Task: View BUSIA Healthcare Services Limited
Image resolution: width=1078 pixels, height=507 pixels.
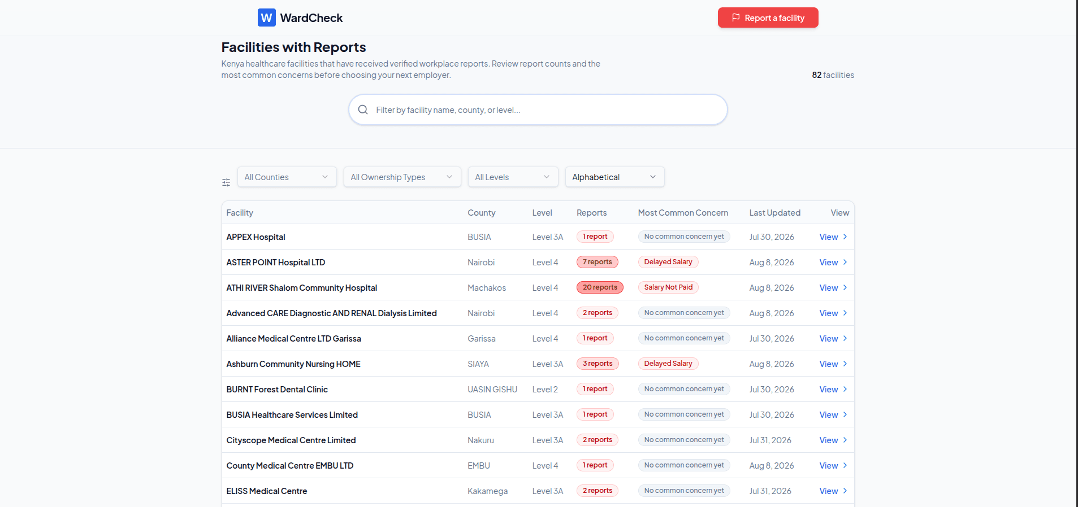Action: point(833,414)
